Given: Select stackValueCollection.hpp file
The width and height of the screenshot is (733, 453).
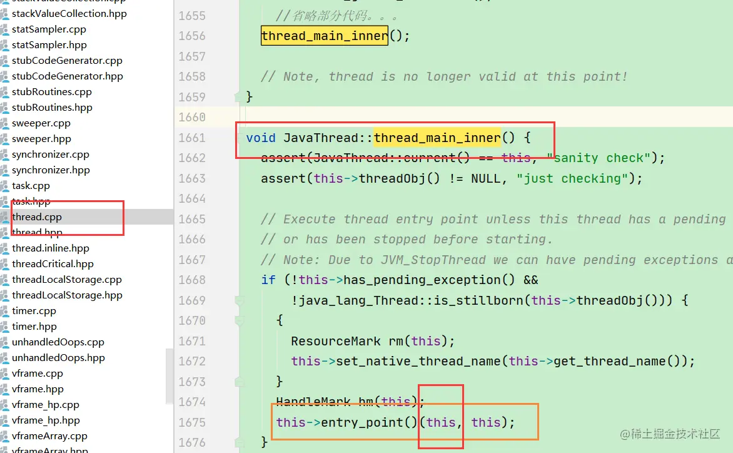Looking at the screenshot, I should pos(69,14).
